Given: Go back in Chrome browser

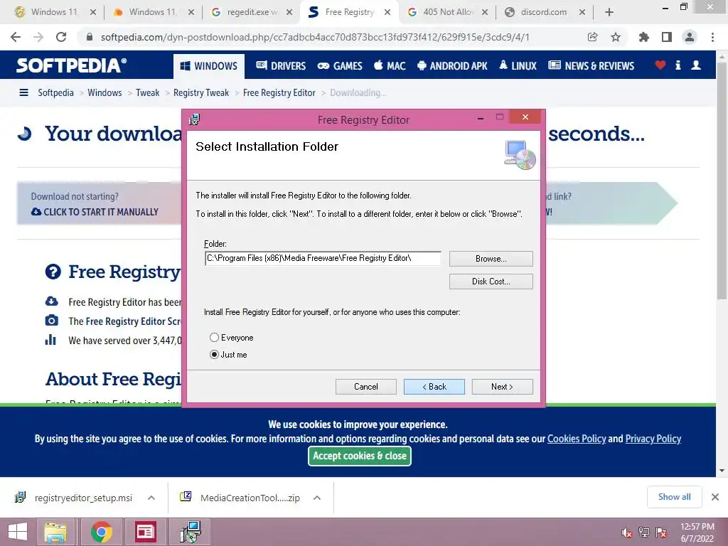Looking at the screenshot, I should pyautogui.click(x=16, y=37).
